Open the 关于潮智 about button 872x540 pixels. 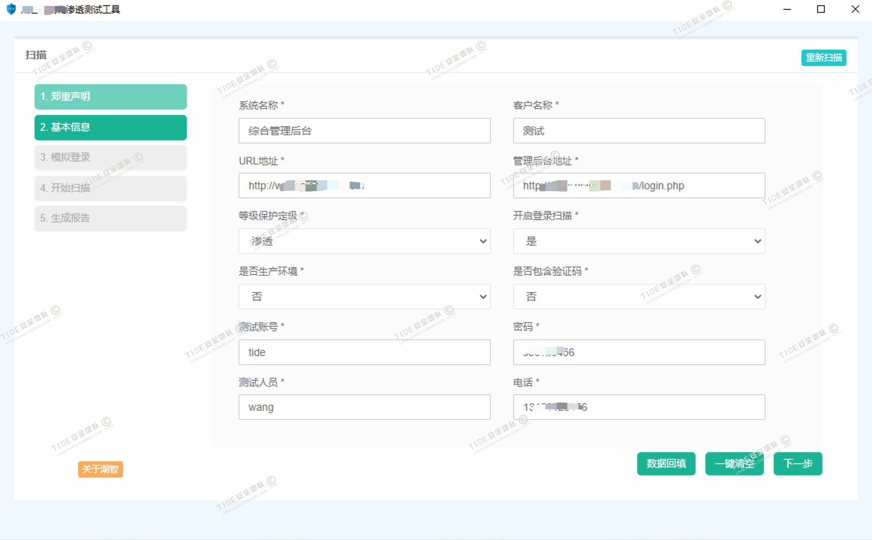(x=100, y=469)
